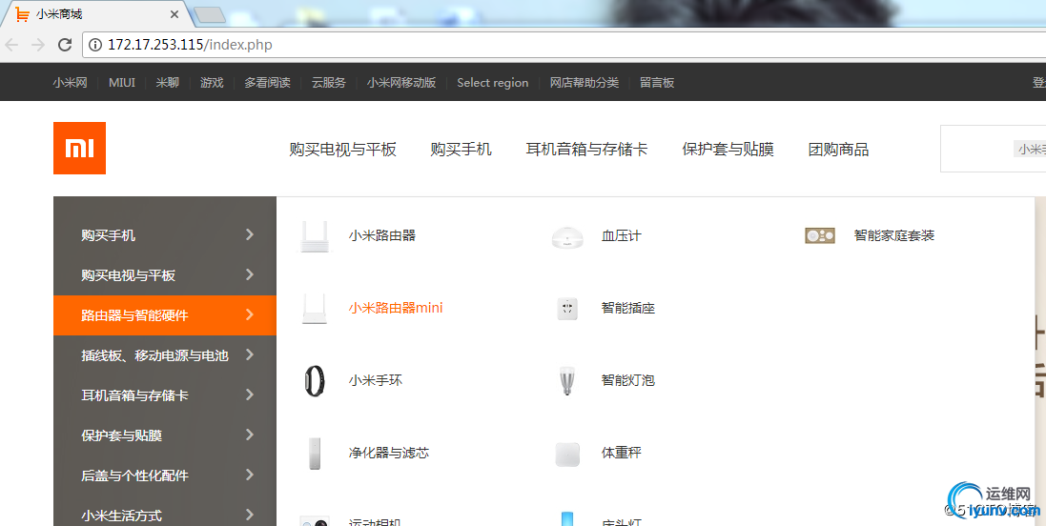Open 耳机音箱与存储卡 in main navigation

[586, 150]
